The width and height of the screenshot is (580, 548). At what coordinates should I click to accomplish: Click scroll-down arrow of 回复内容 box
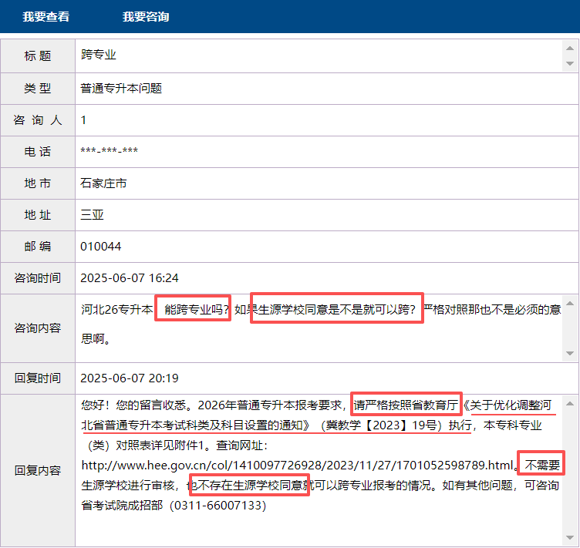(569, 538)
